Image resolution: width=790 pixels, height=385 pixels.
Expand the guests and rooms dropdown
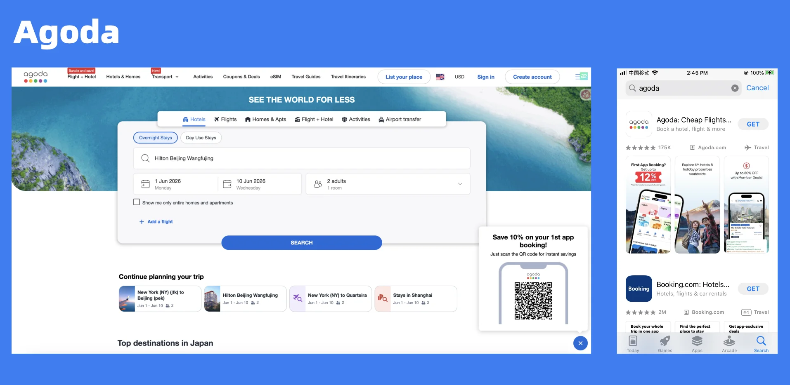coord(460,184)
